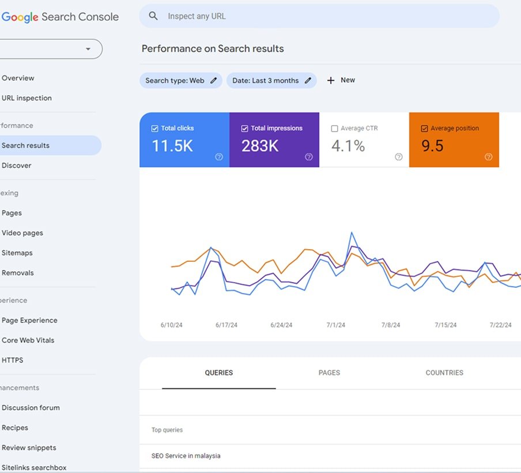The width and height of the screenshot is (521, 473).
Task: Click the 6/10/24 chart date label
Action: [171, 325]
